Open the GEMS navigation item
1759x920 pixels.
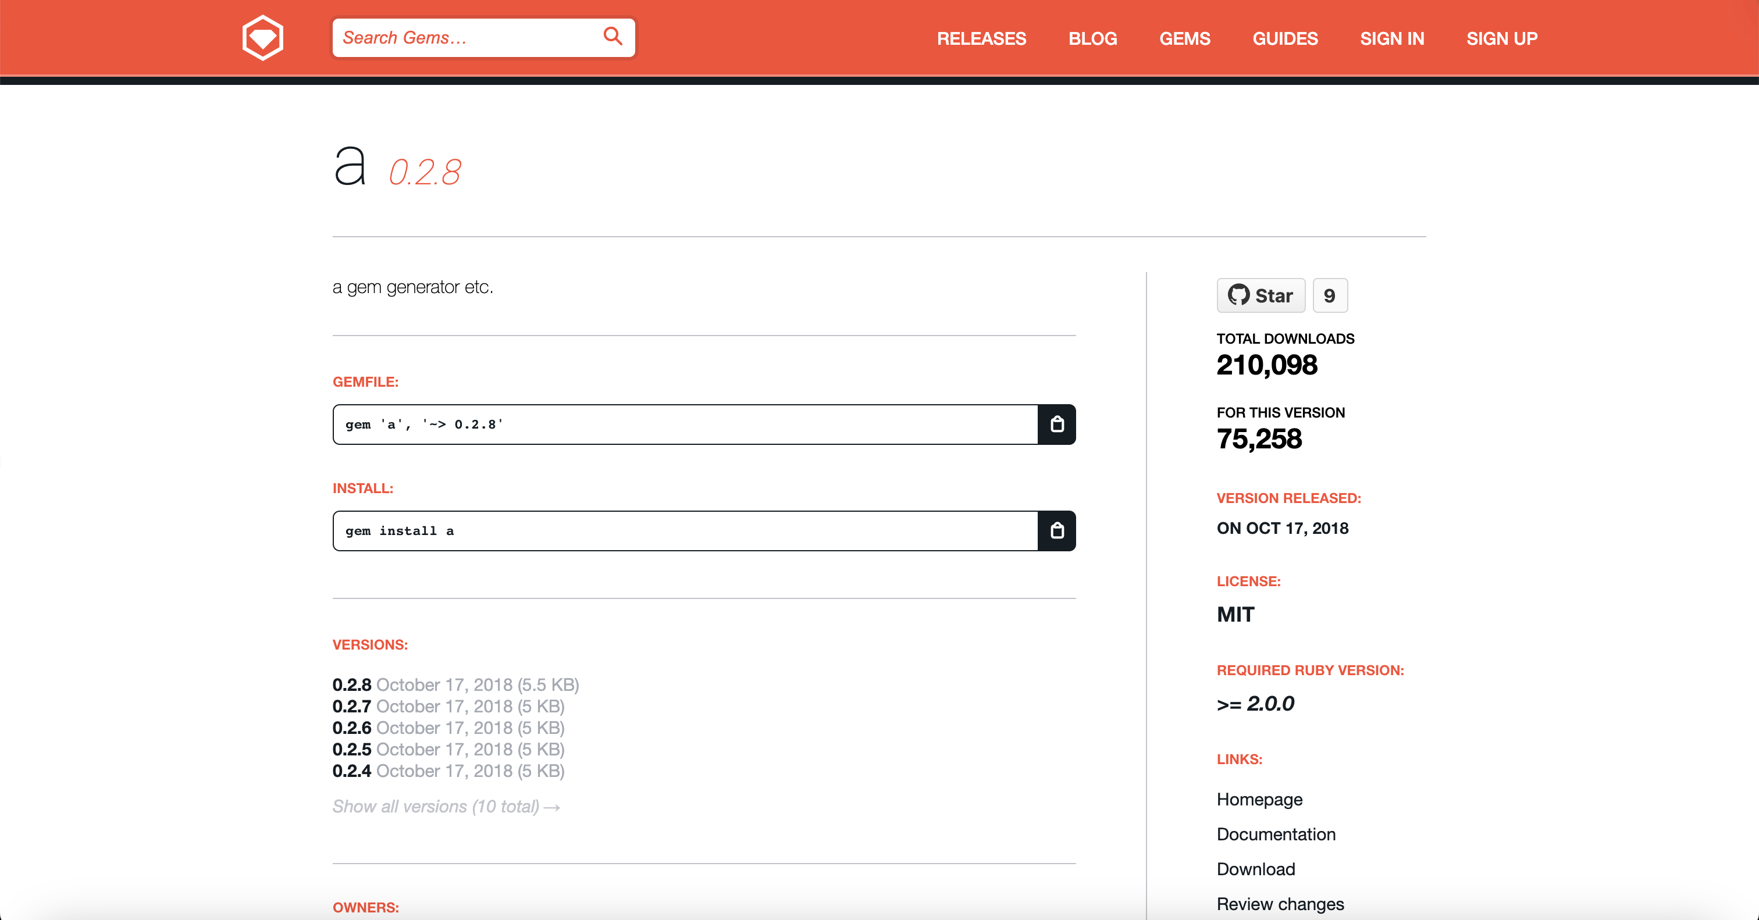point(1185,39)
